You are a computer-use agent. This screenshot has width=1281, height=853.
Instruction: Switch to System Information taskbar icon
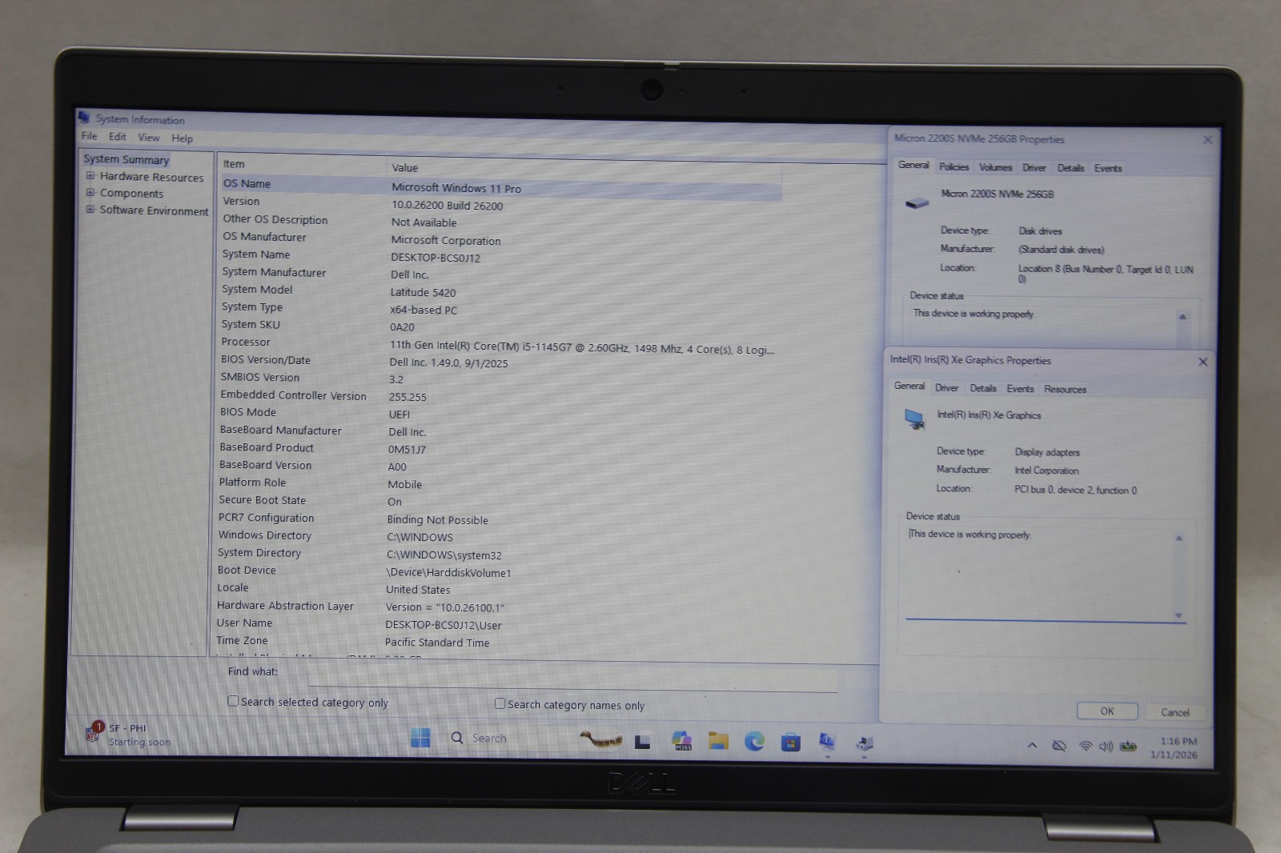(827, 743)
